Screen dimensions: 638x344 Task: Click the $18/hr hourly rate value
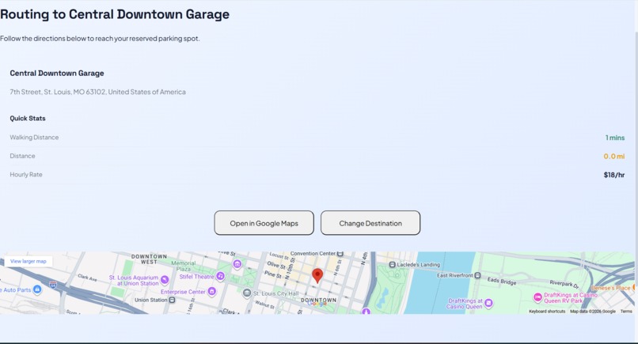(614, 175)
